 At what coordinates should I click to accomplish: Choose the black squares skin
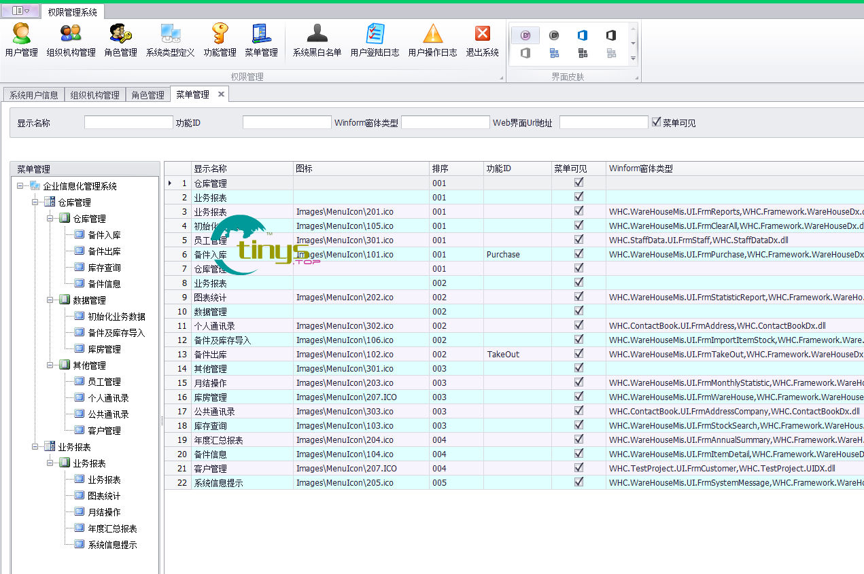click(583, 53)
